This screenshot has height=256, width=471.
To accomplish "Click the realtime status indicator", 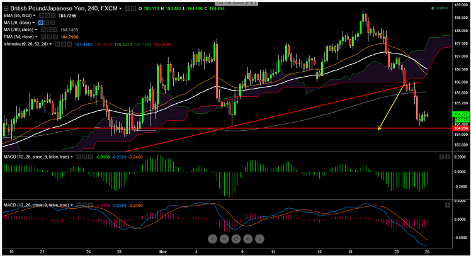I will [x=440, y=8].
